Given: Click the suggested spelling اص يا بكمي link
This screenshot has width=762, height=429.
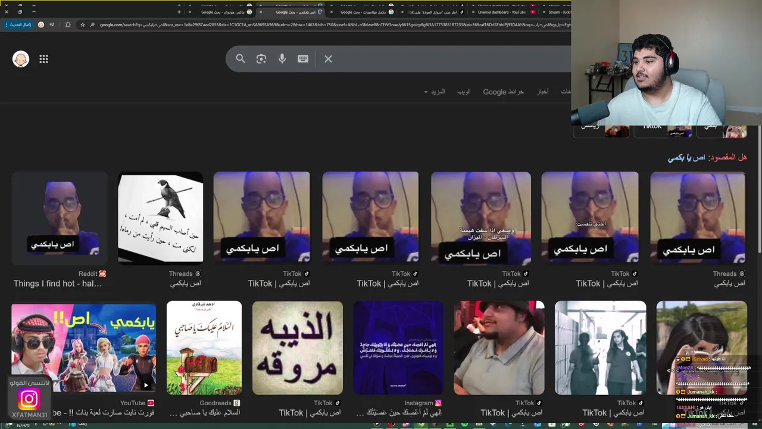Looking at the screenshot, I should (x=686, y=157).
